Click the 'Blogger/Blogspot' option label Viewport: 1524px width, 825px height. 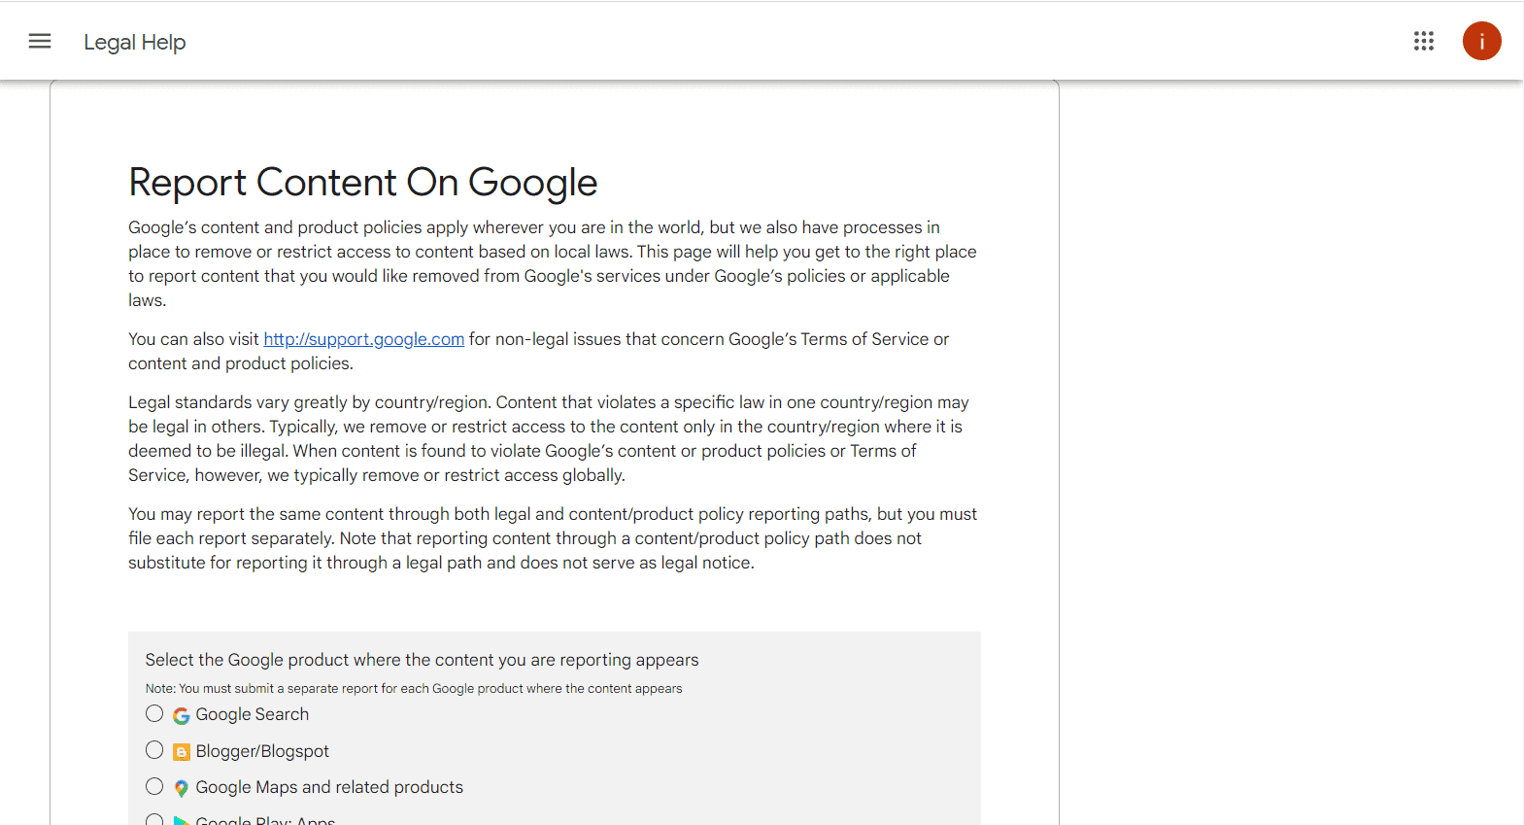point(262,751)
